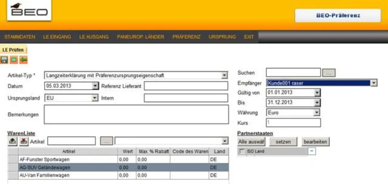This screenshot has height=184, width=388.
Task: Click the green square toolbar icon
Action: pyautogui.click(x=14, y=60)
